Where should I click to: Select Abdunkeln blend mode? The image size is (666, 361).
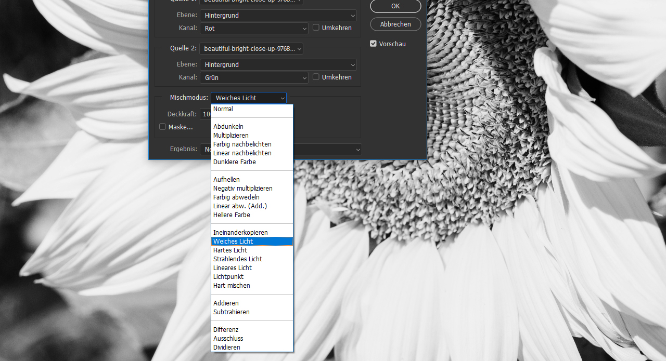pyautogui.click(x=252, y=127)
